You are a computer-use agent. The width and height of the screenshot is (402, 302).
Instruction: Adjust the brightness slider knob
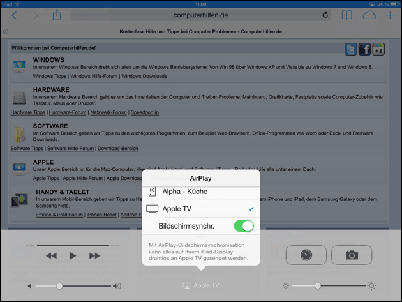pyautogui.click(x=318, y=285)
